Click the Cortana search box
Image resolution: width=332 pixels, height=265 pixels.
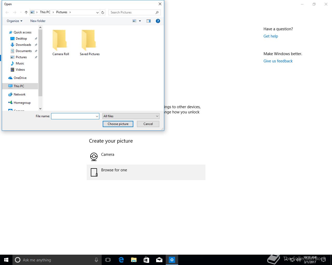click(57, 260)
